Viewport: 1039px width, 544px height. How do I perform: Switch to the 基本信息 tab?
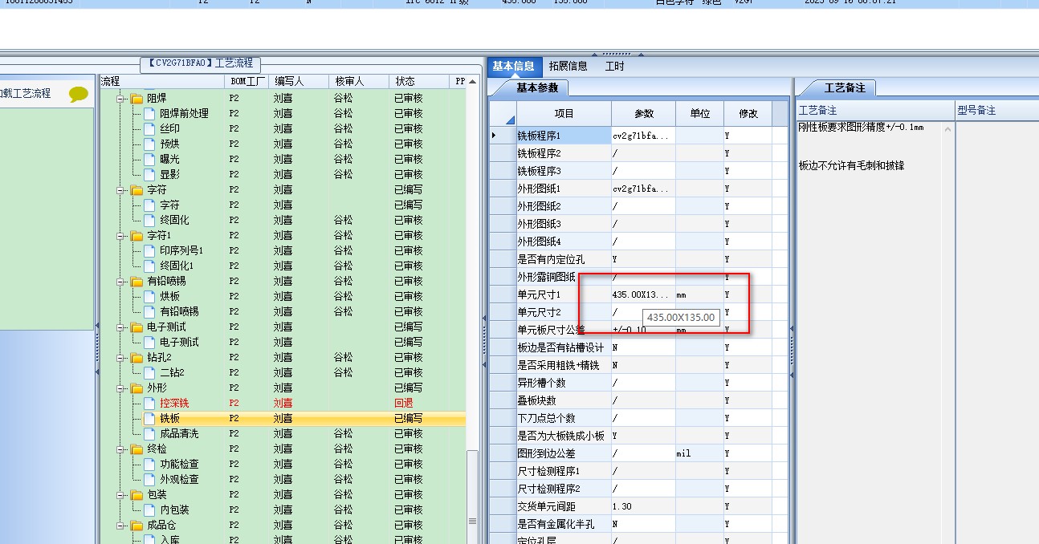point(514,67)
